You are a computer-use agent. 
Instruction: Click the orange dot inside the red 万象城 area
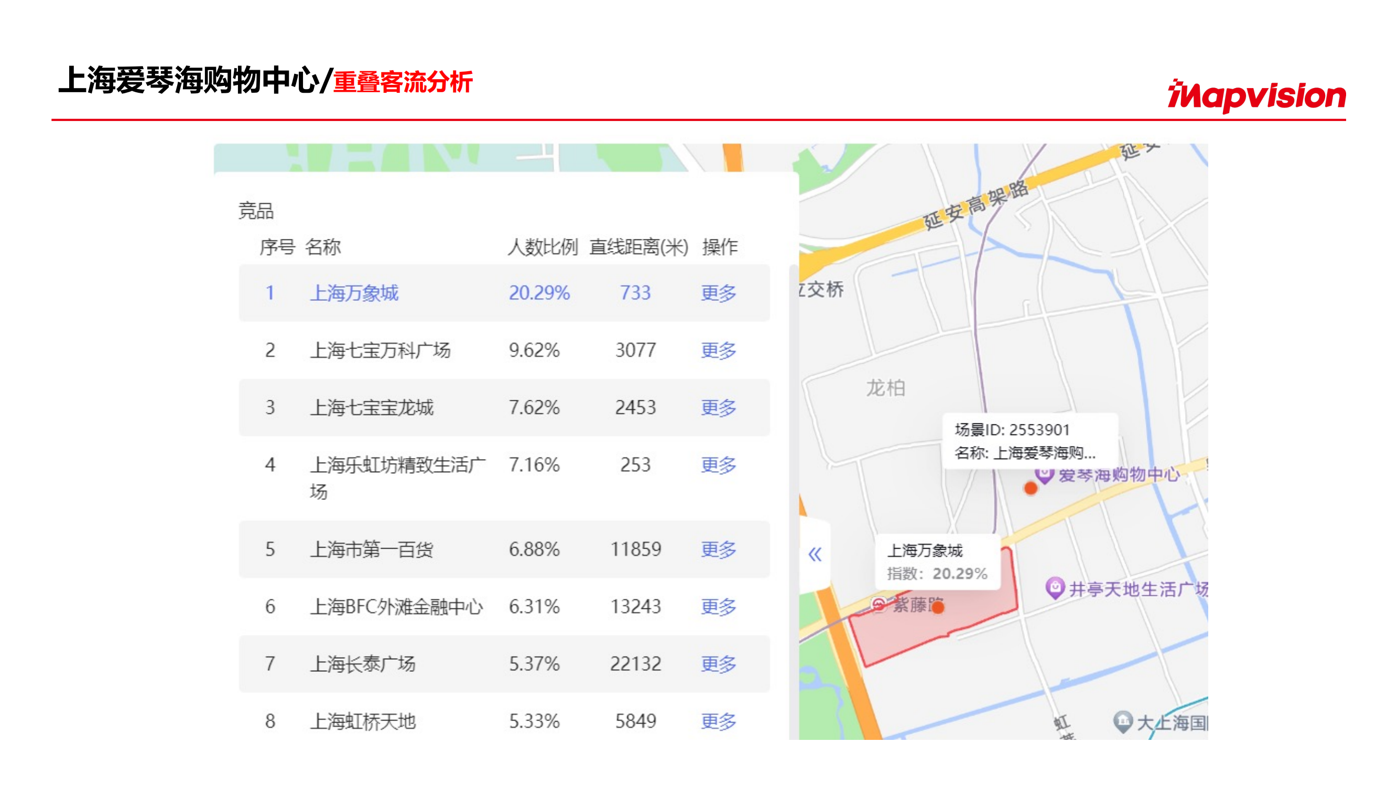tap(938, 607)
